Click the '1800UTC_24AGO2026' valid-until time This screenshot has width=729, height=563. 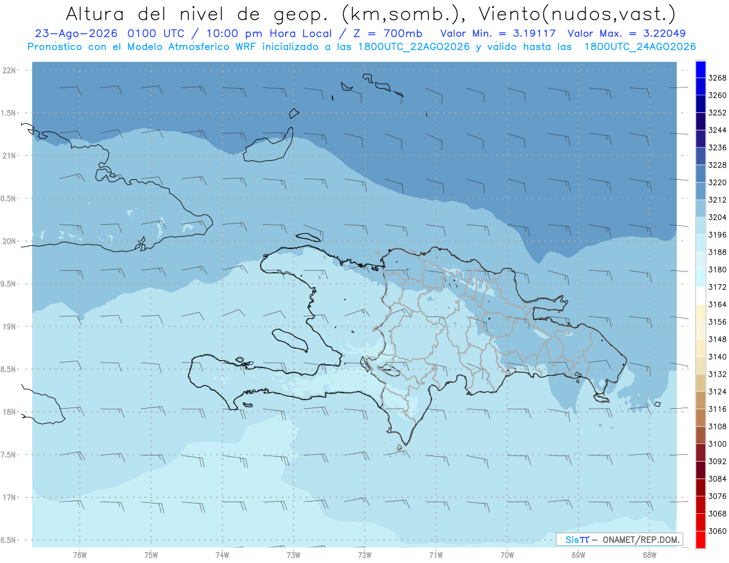click(x=640, y=47)
